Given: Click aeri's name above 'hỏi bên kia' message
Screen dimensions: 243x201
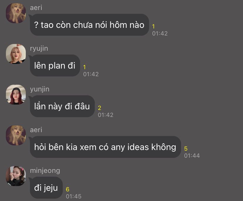Looking at the screenshot, I should point(36,130).
